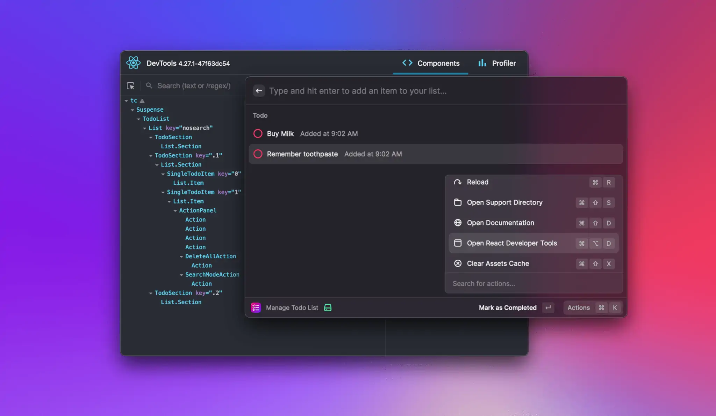The width and height of the screenshot is (716, 416).
Task: Check off the Buy Milk todo circle
Action: pyautogui.click(x=258, y=133)
